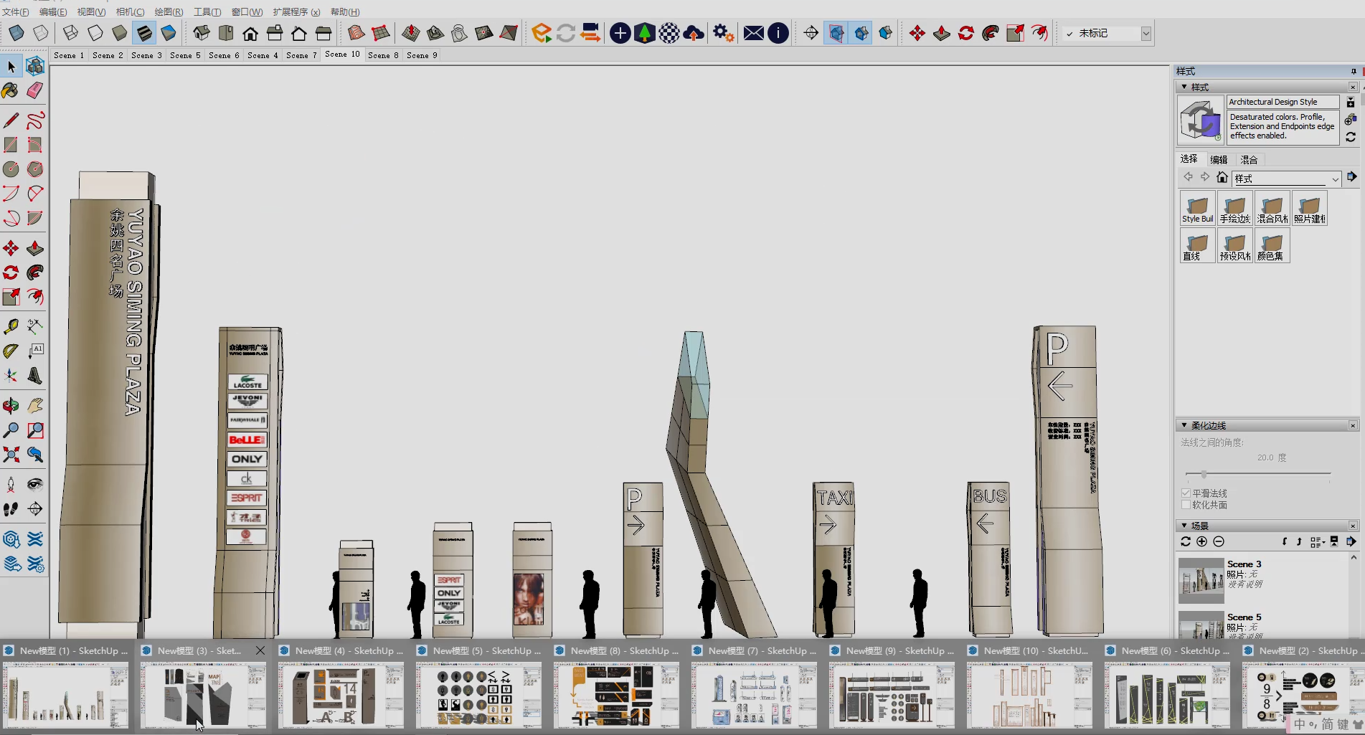The height and width of the screenshot is (735, 1365).
Task: Select the arrow Select tool
Action: (x=11, y=67)
